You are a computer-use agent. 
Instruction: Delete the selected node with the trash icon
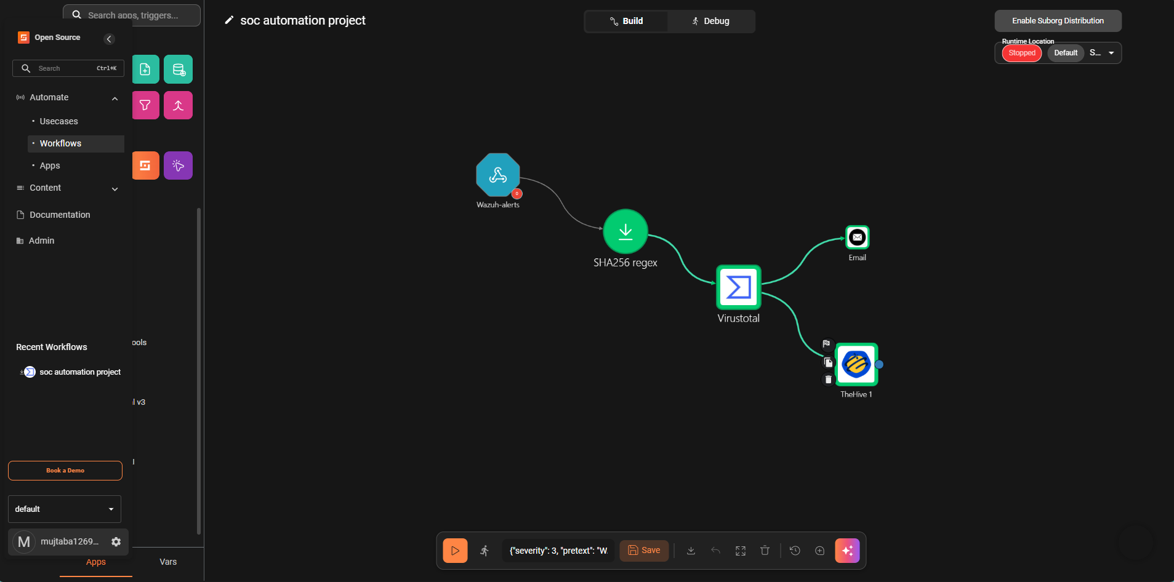pyautogui.click(x=765, y=551)
